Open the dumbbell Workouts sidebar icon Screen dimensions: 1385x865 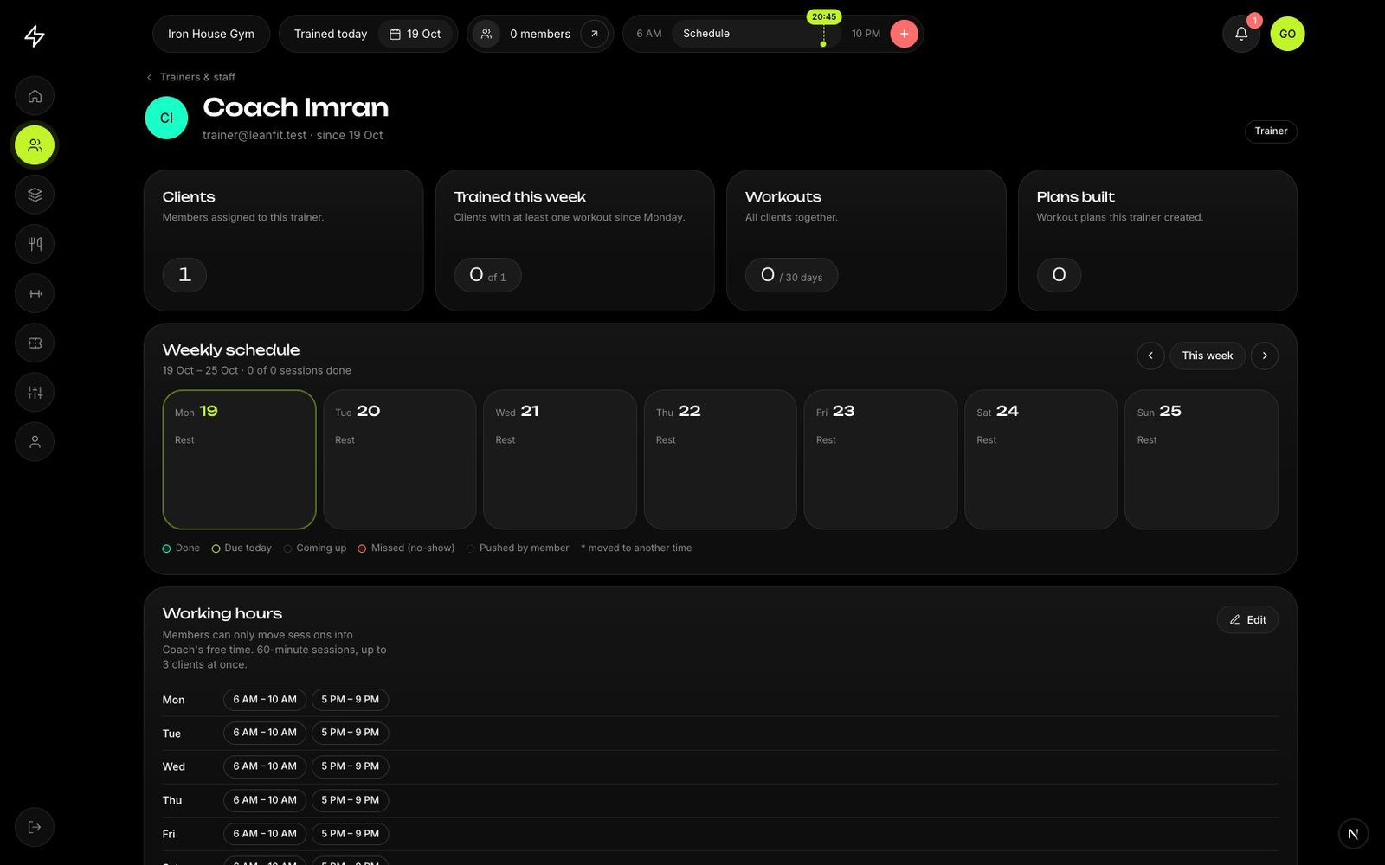point(35,293)
